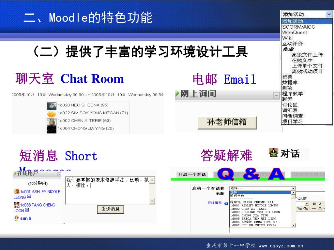Viewport: 334px width, 250px height.
Task: Select 上传单个文件 option
Action: [307, 66]
